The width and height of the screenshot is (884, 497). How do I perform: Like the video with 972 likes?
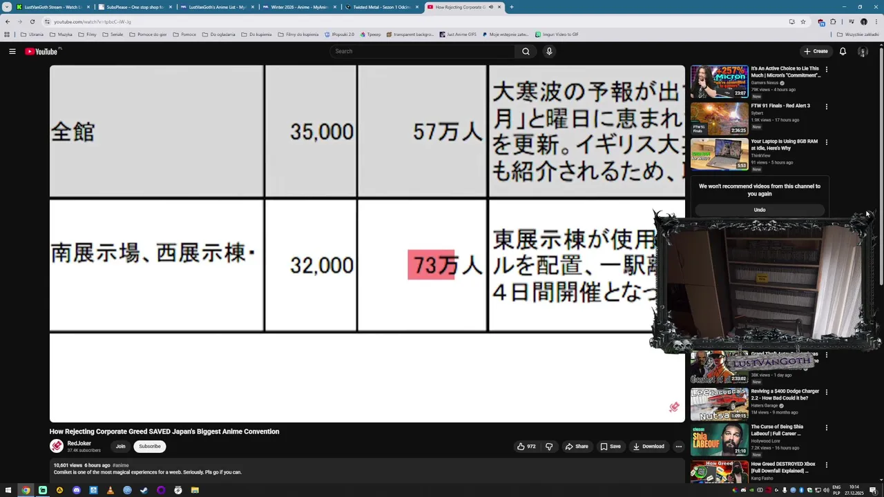(x=526, y=447)
